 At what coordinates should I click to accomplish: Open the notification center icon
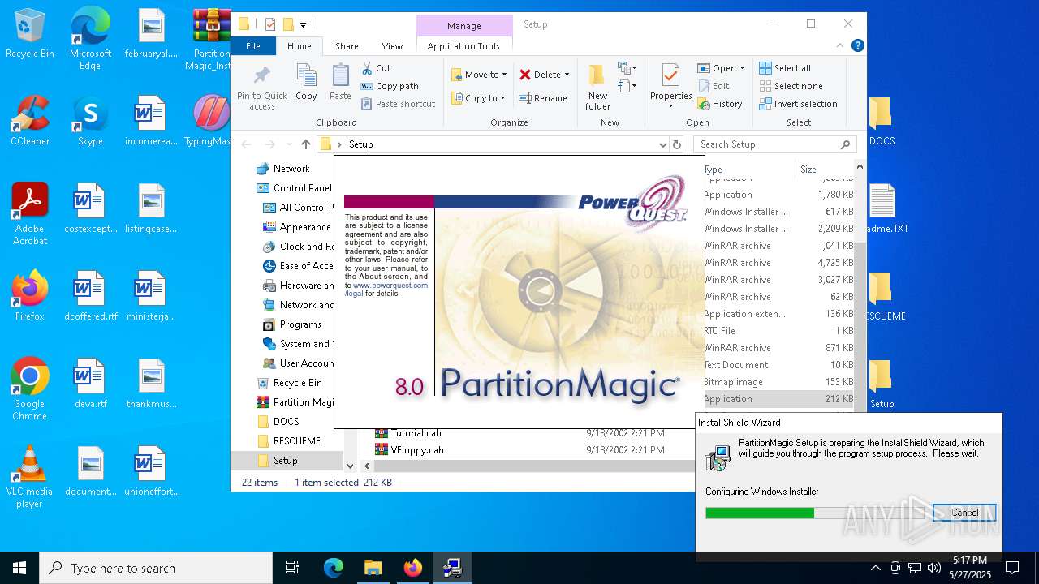[x=1012, y=568]
